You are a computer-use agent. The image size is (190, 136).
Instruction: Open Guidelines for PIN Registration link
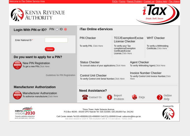tap(61, 75)
